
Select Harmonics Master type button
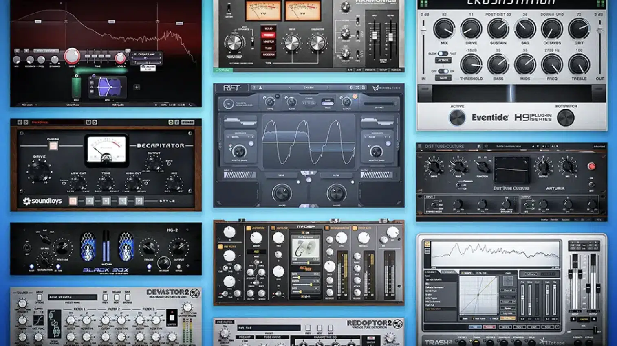[269, 42]
